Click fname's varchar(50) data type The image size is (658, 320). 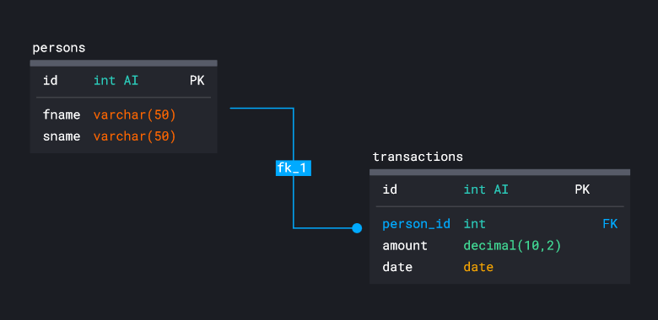coord(134,115)
